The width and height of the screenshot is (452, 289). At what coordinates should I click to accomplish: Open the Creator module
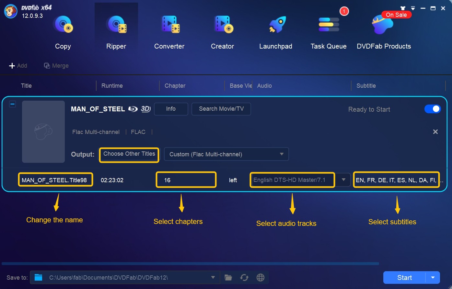point(222,32)
